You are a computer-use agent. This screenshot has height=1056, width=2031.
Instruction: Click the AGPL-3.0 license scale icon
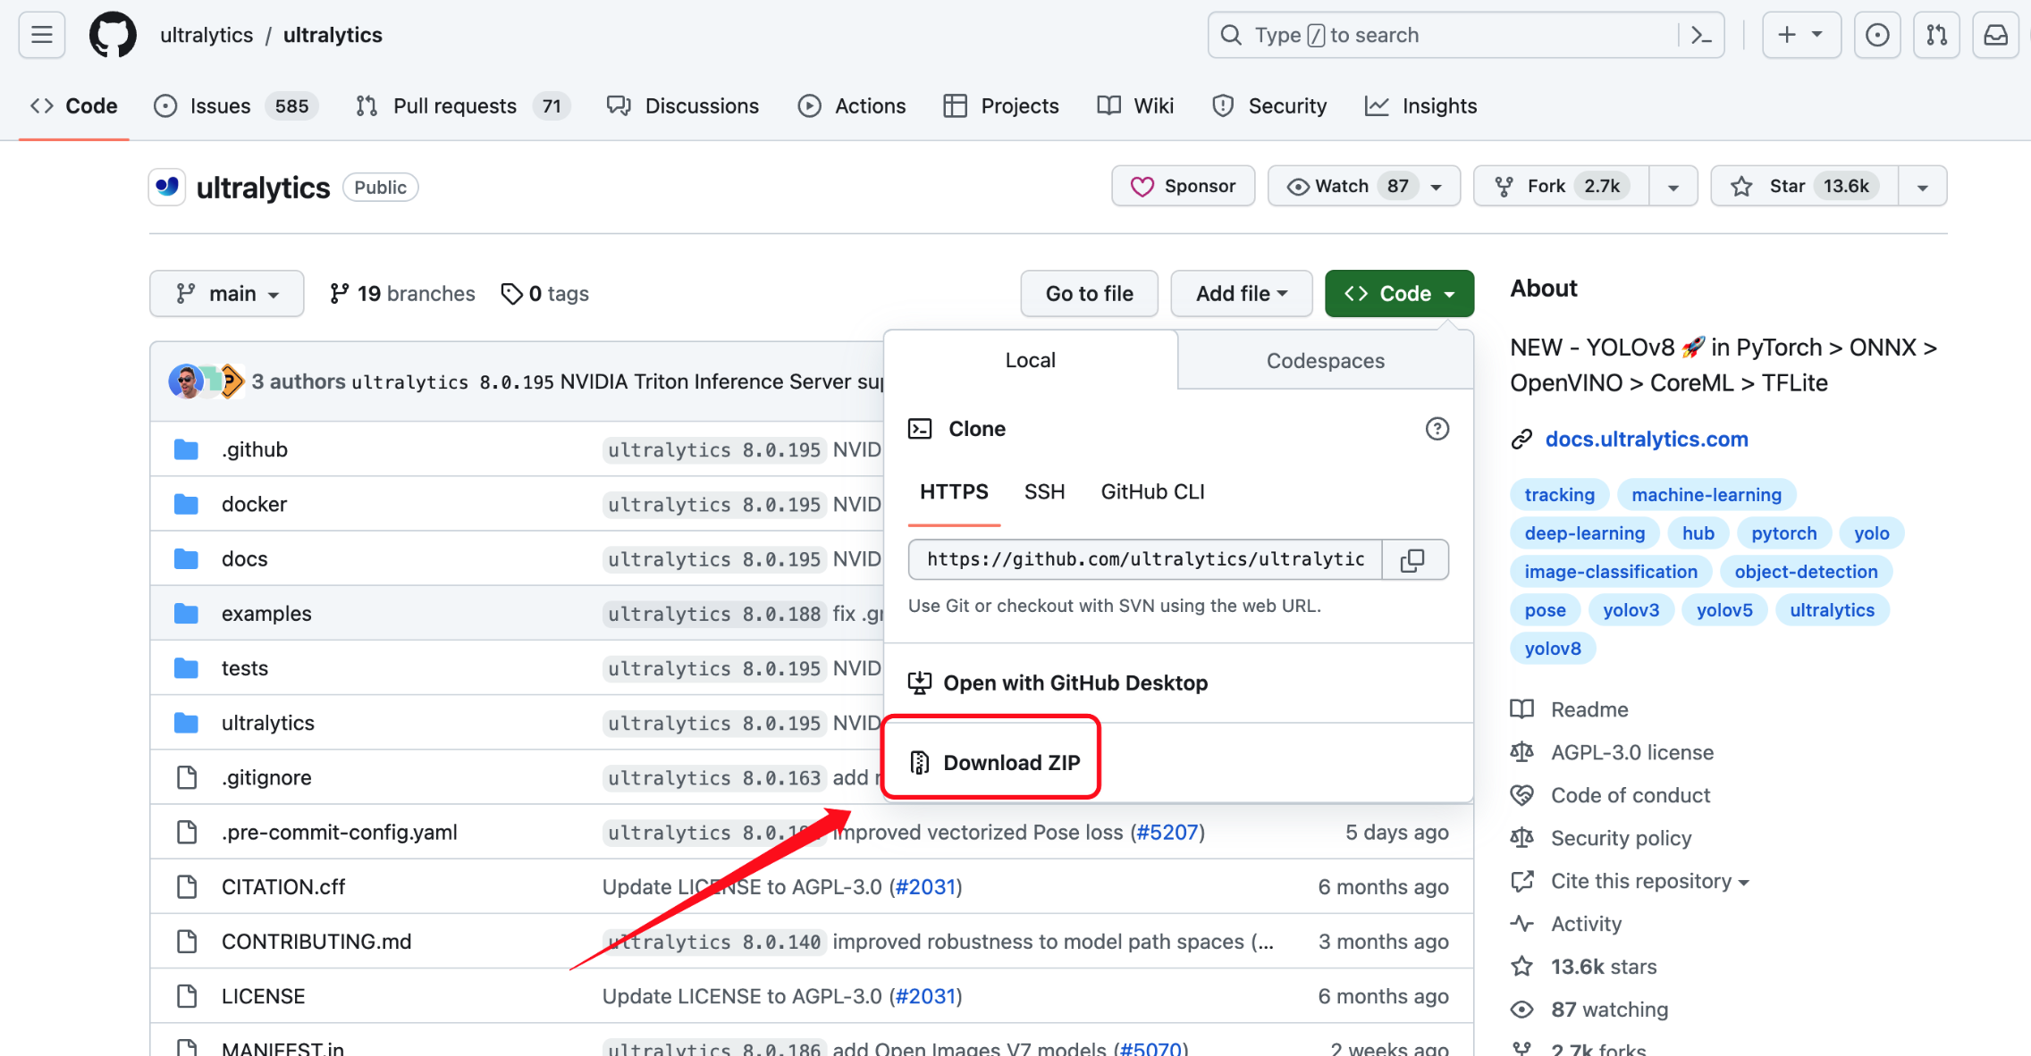(x=1521, y=752)
